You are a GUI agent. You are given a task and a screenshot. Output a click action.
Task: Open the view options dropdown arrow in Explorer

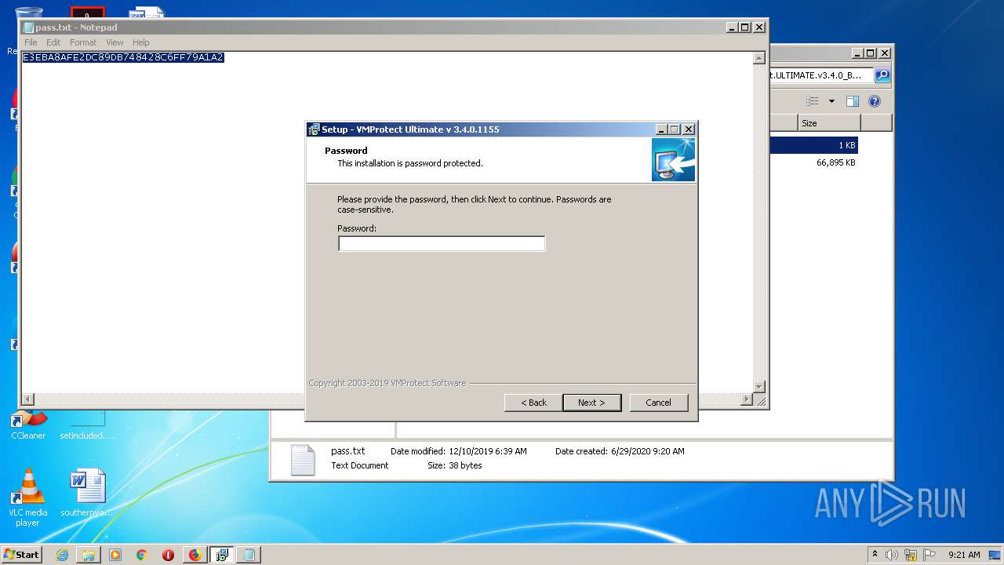[x=831, y=101]
